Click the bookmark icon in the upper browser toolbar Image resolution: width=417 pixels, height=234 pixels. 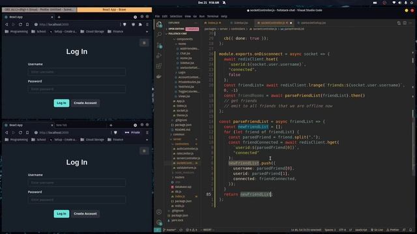pyautogui.click(x=27, y=25)
